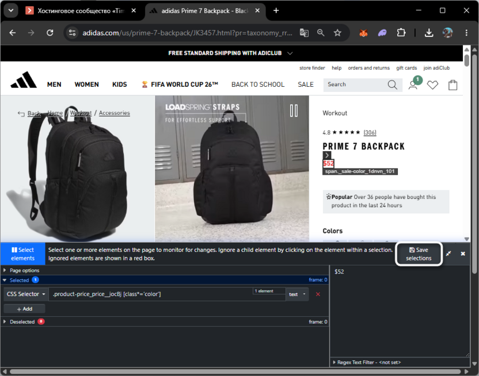The width and height of the screenshot is (479, 376).
Task: Pause the product video
Action: pos(294,110)
